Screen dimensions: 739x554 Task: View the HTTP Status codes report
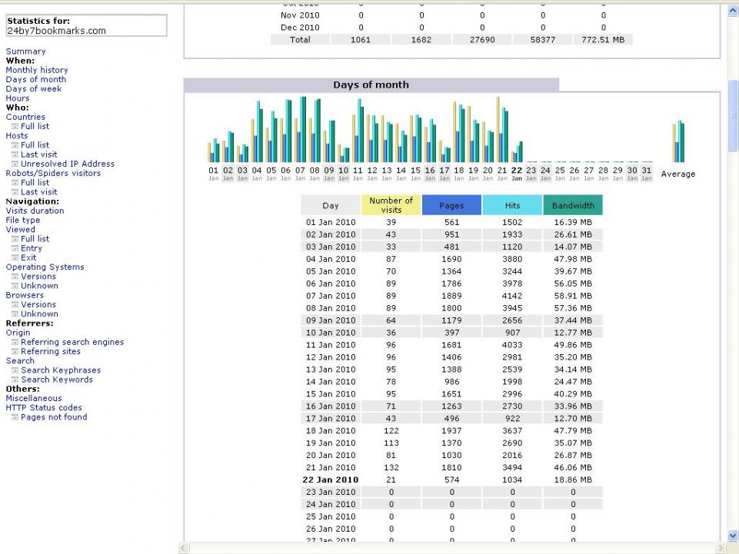point(44,408)
